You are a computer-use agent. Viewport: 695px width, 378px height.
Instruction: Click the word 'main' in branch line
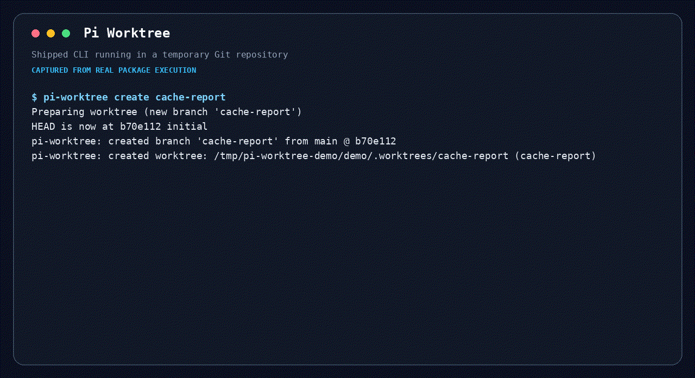[x=326, y=141]
